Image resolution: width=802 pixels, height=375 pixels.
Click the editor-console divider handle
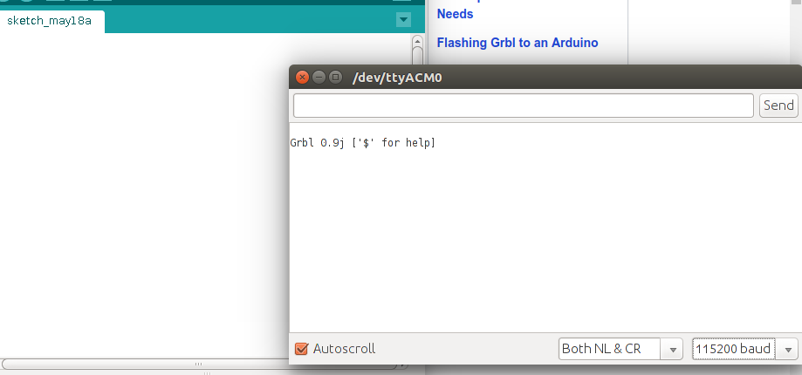click(x=207, y=372)
